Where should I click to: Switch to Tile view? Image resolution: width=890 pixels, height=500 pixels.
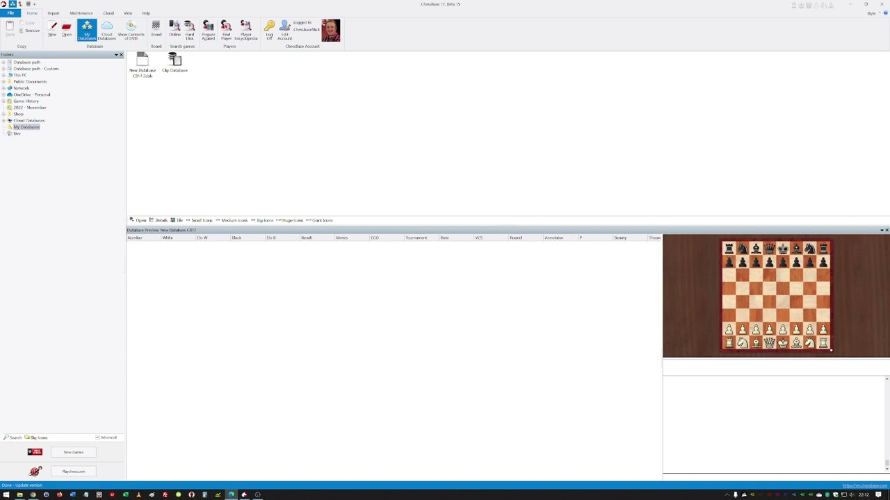177,220
